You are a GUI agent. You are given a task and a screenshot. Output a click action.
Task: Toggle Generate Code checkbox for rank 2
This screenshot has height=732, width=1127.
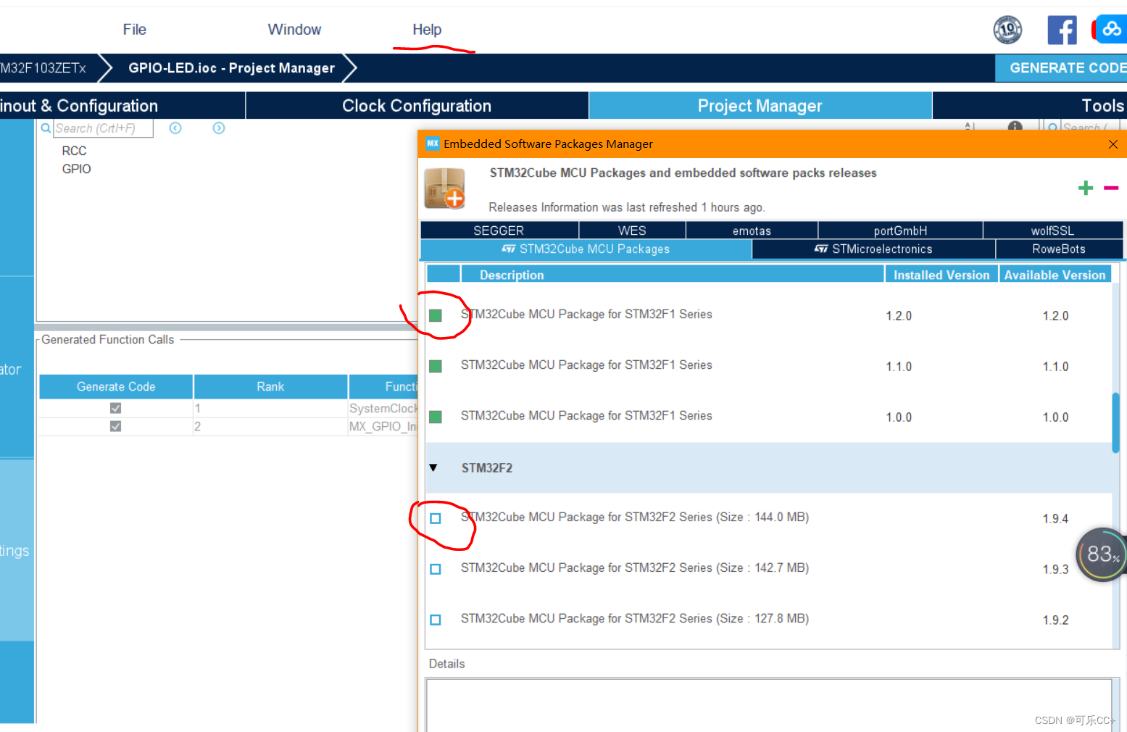coord(115,426)
